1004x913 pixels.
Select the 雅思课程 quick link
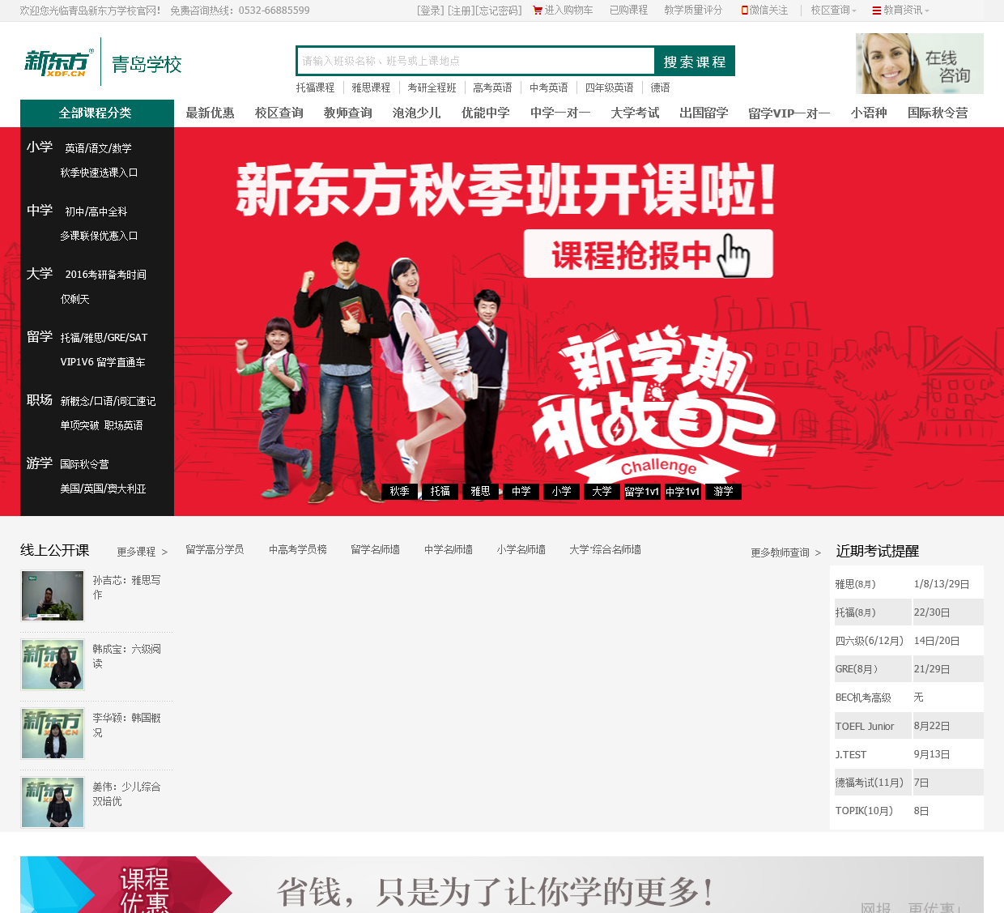[371, 87]
